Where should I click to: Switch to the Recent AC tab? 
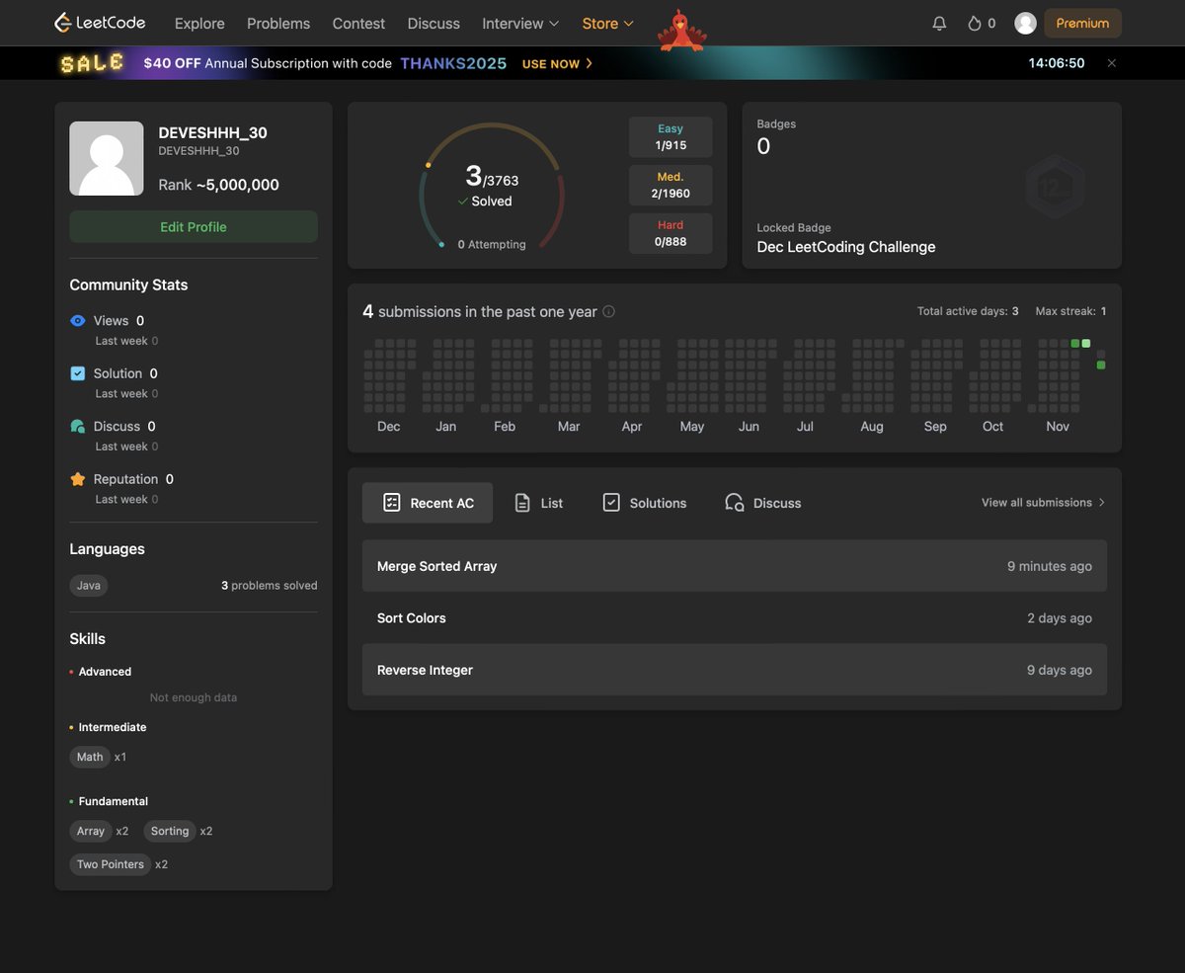click(x=428, y=503)
